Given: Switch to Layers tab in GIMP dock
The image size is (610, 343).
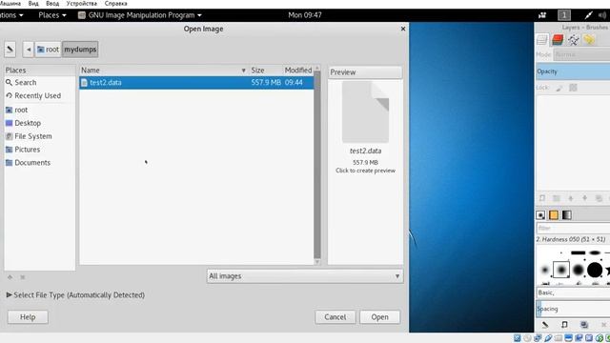Looking at the screenshot, I should point(542,40).
